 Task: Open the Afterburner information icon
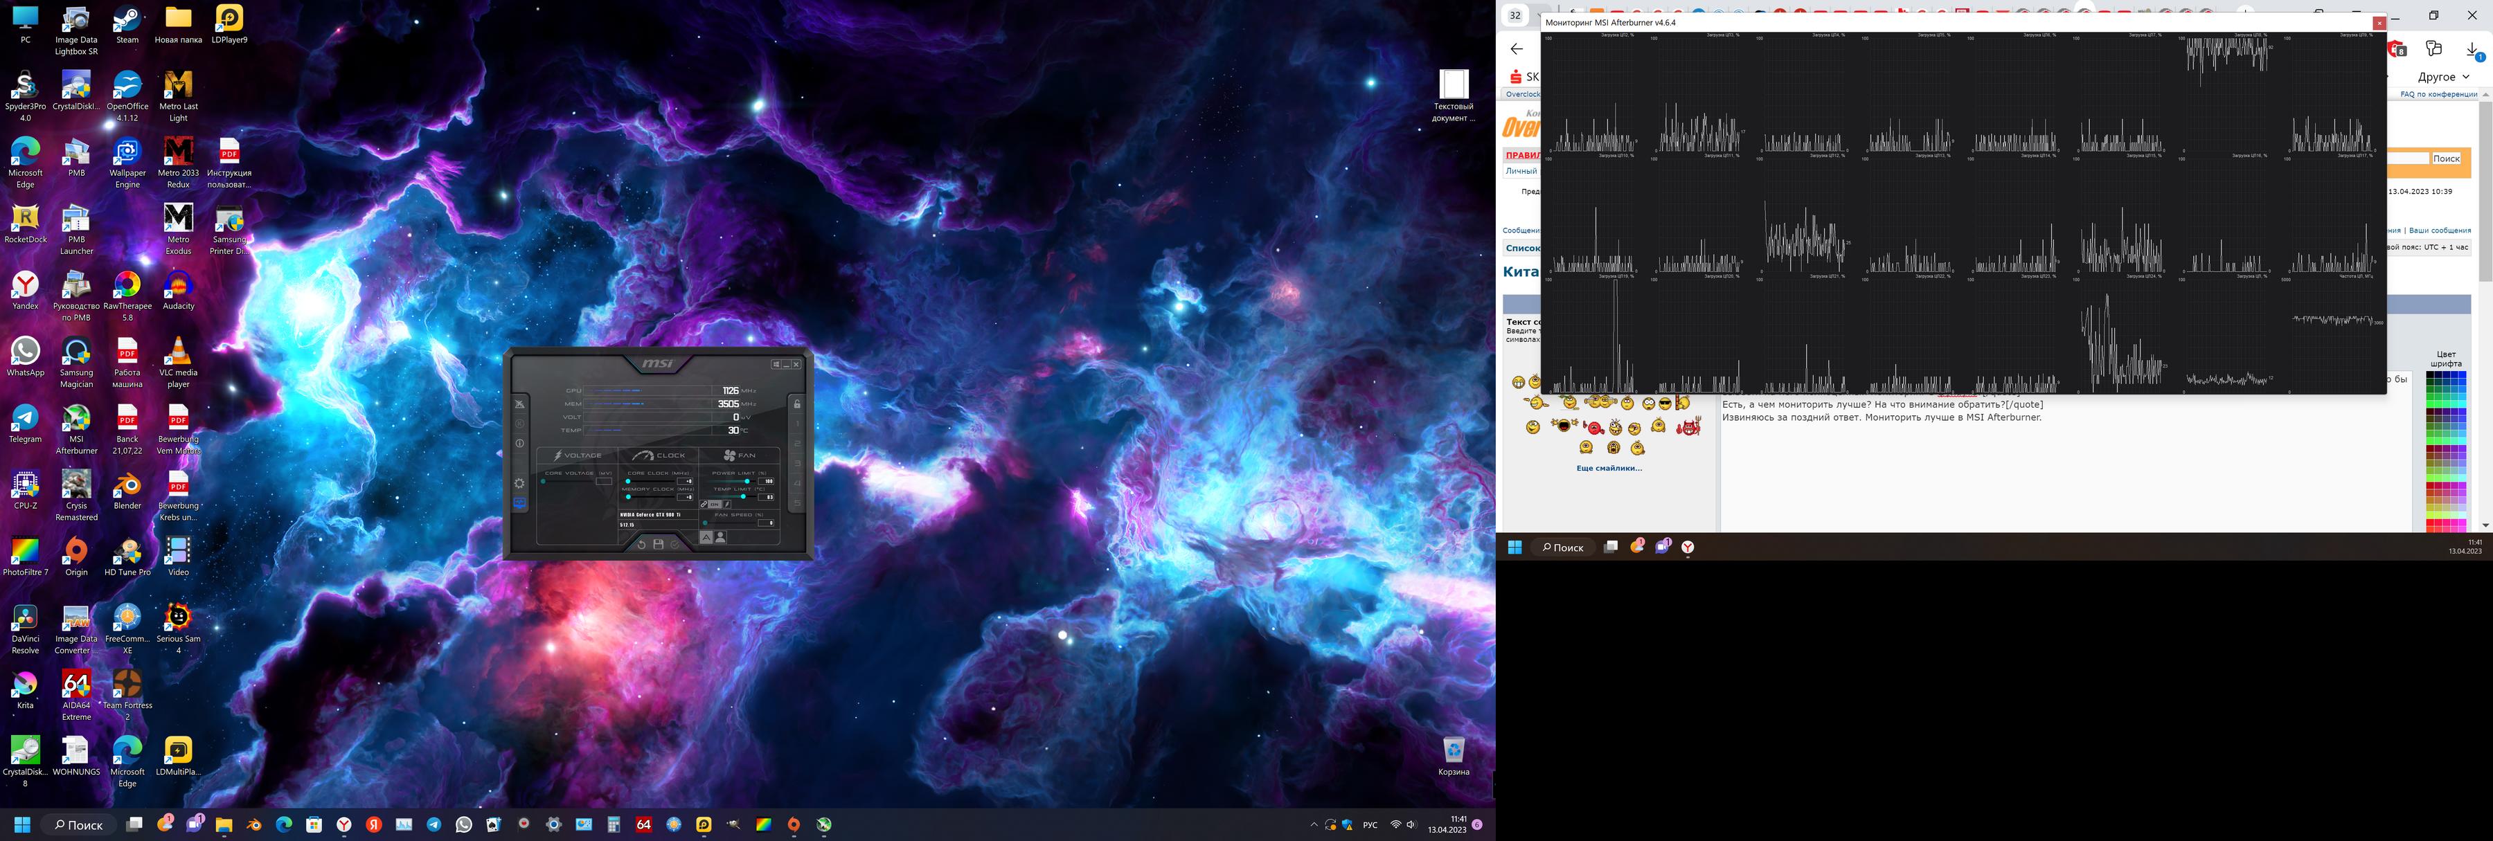[519, 443]
